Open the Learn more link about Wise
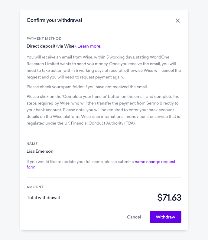 (x=89, y=46)
